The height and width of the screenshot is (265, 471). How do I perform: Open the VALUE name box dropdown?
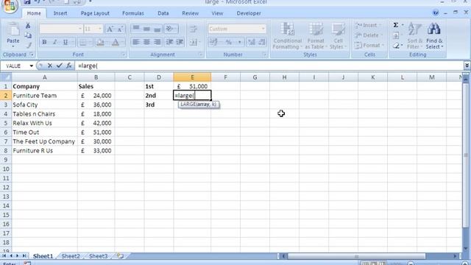click(x=31, y=66)
